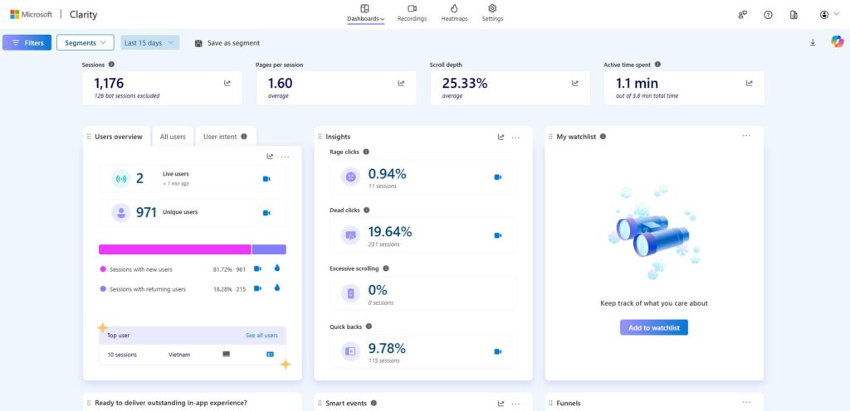Open the Copilot assistant icon
Viewport: 850px width, 411px height.
[x=837, y=42]
